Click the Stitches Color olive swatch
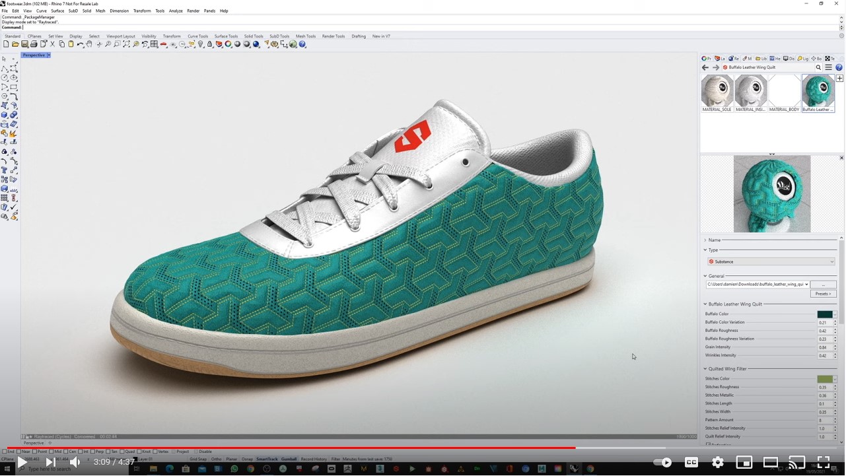 point(825,379)
